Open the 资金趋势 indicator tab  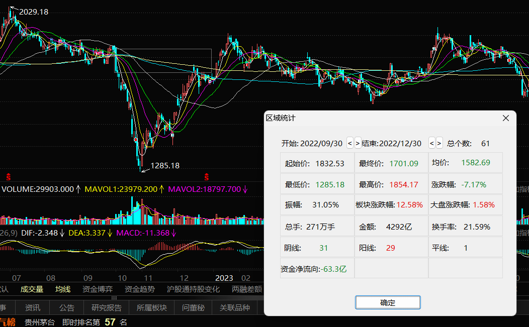(140, 289)
